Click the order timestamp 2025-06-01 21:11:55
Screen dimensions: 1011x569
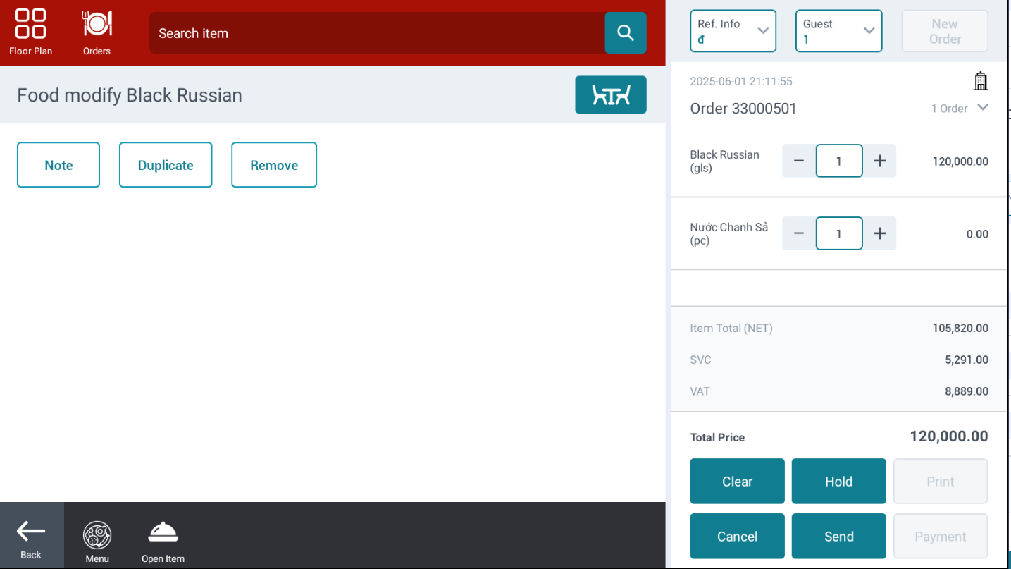(x=741, y=81)
